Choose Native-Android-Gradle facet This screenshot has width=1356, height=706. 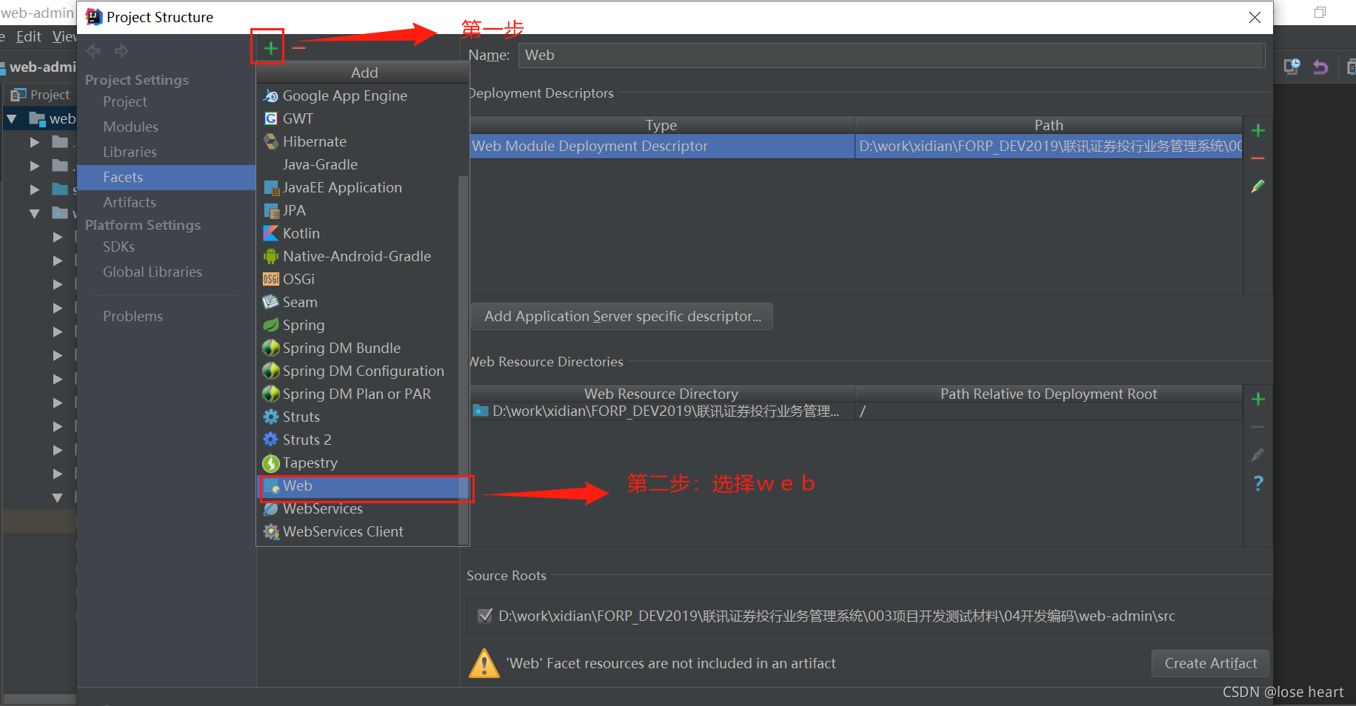click(358, 256)
